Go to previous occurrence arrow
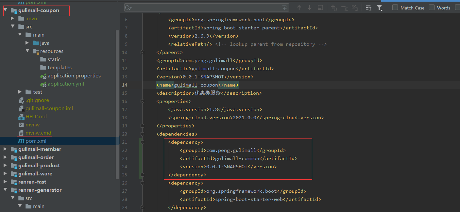 click(x=299, y=8)
